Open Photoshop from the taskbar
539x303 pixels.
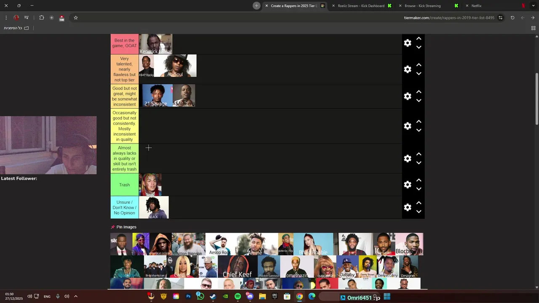188,297
